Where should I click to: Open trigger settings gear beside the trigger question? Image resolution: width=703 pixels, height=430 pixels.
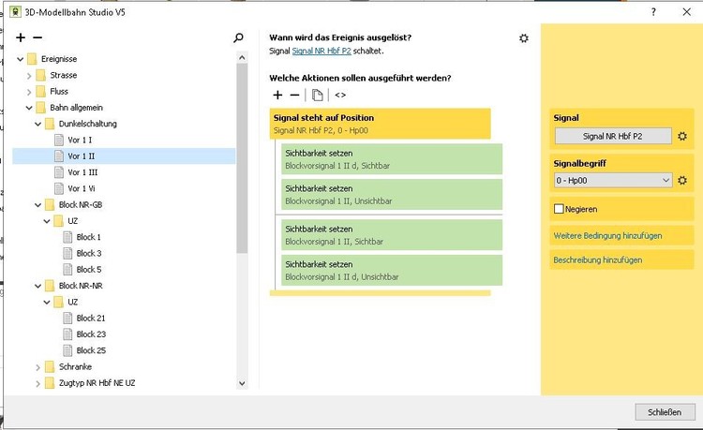click(524, 38)
